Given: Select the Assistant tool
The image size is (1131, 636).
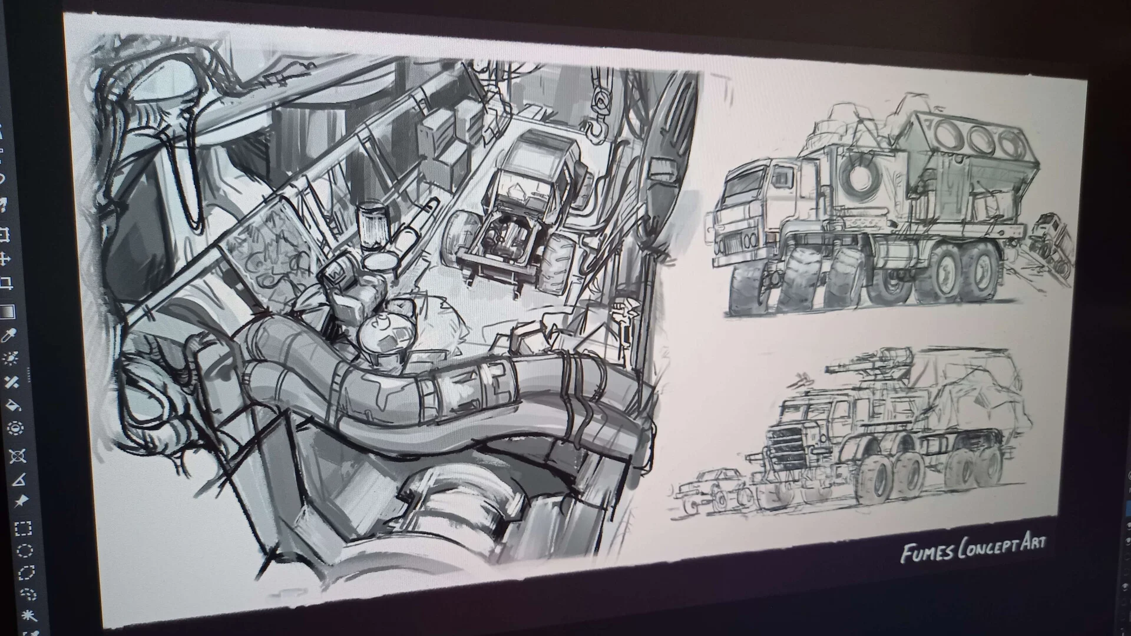Looking at the screenshot, I should (18, 456).
